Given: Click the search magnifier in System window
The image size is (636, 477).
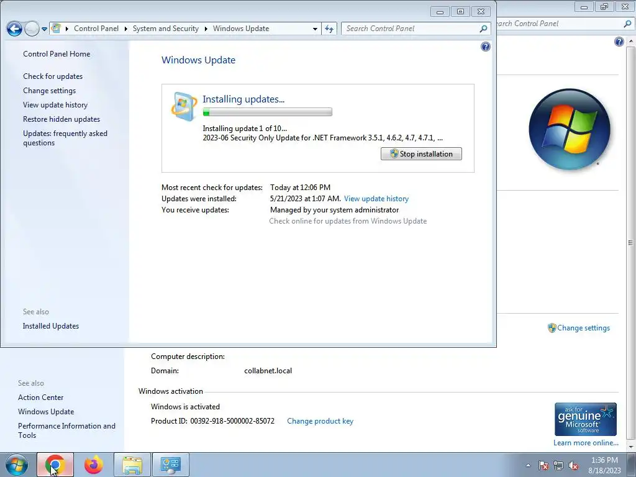Looking at the screenshot, I should [x=627, y=24].
